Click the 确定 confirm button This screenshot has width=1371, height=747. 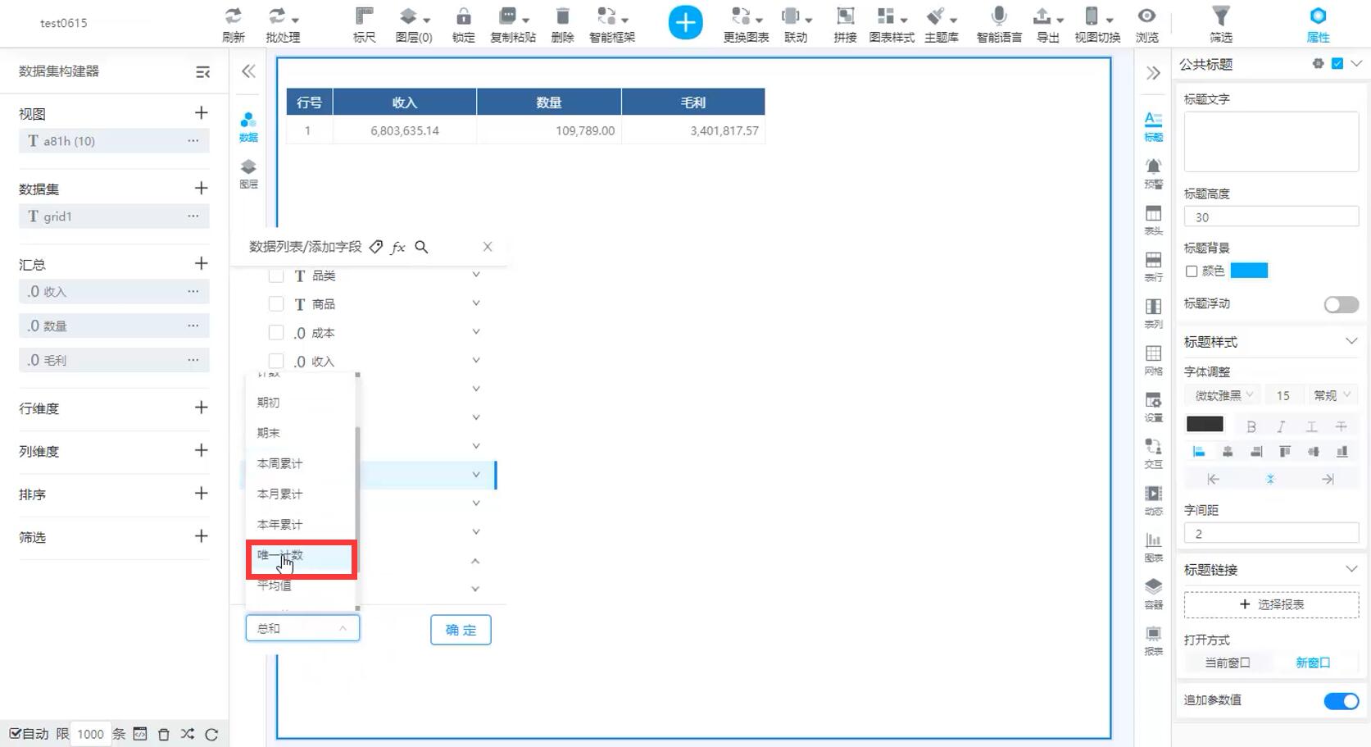461,630
